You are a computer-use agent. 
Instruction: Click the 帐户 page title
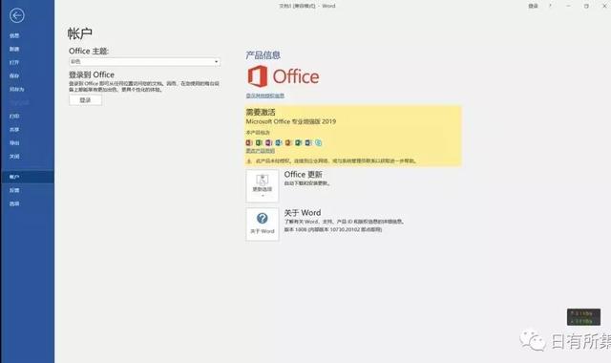click(80, 33)
